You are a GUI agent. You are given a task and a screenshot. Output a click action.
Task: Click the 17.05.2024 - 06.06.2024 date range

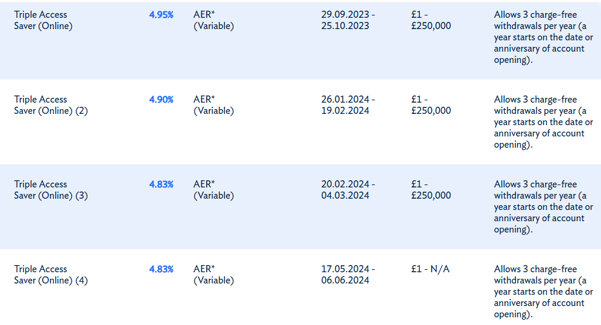[348, 275]
